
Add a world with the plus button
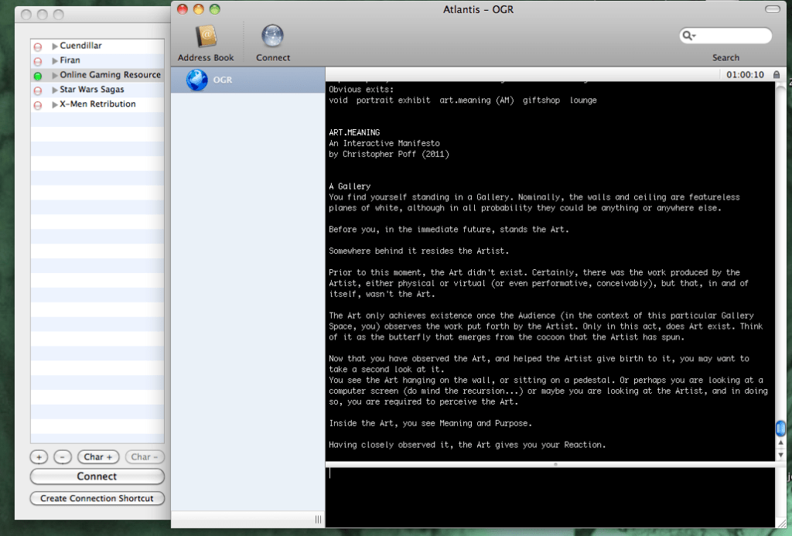click(39, 457)
